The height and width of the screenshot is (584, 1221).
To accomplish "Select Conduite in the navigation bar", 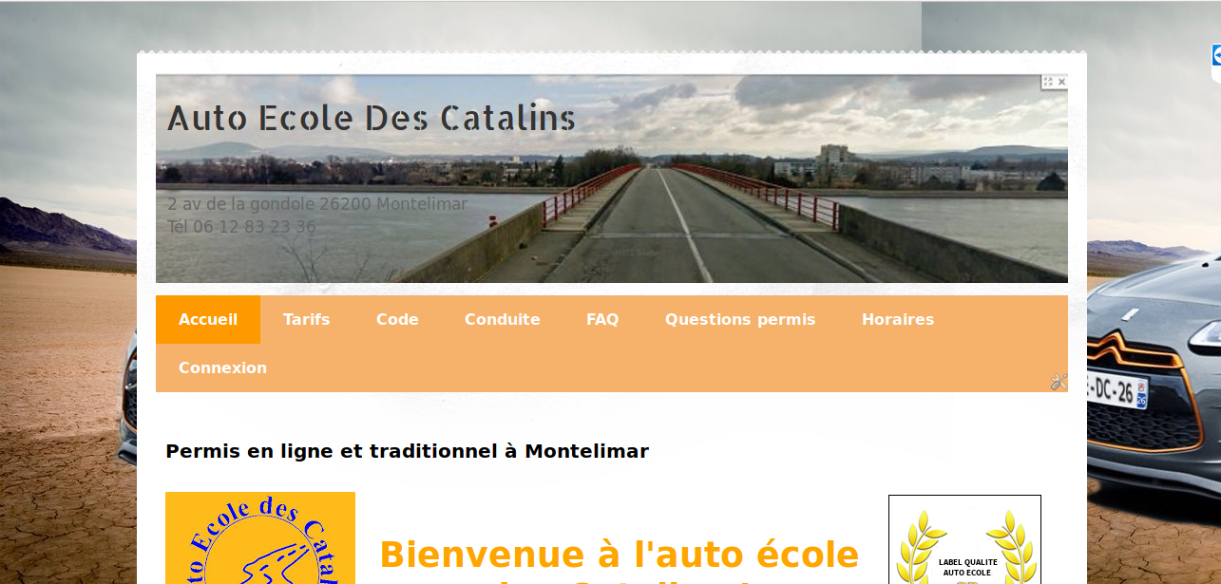I will click(503, 319).
